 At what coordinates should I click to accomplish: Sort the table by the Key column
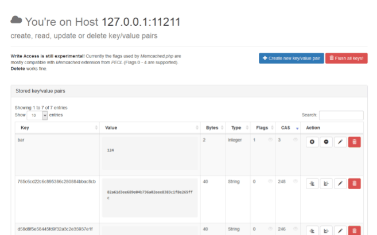click(57, 128)
